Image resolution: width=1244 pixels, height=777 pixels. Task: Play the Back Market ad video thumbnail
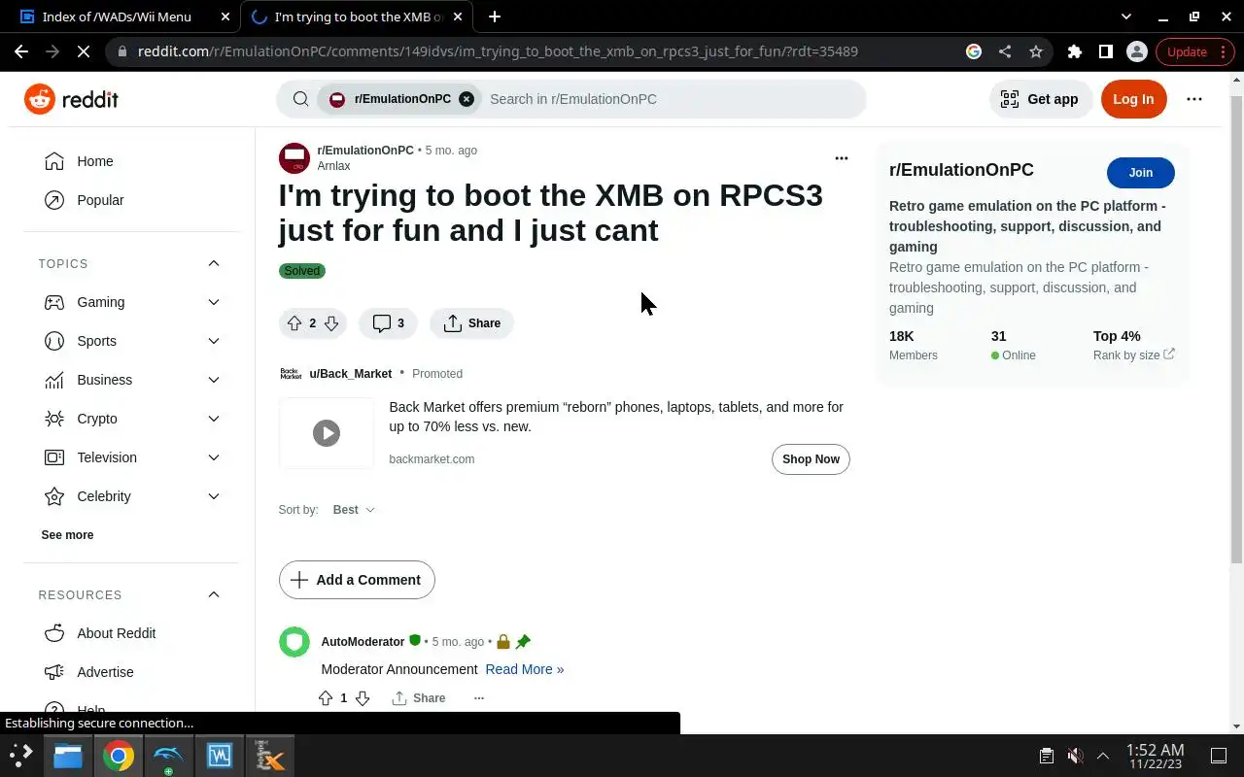327,433
